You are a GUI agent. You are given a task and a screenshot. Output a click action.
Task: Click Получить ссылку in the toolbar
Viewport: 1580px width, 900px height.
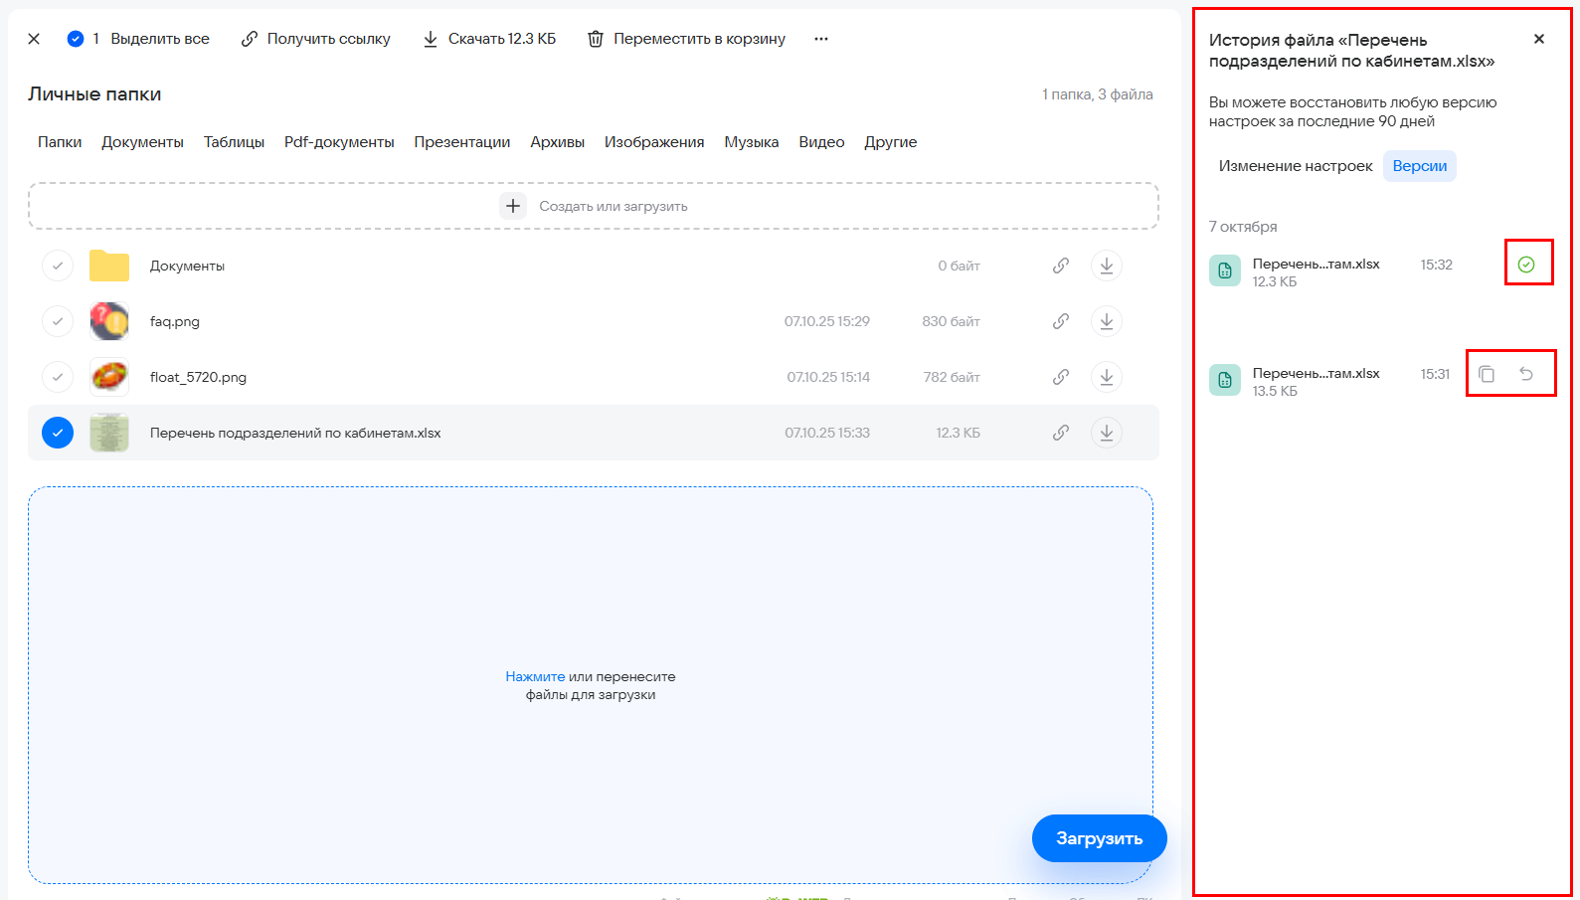[316, 39]
